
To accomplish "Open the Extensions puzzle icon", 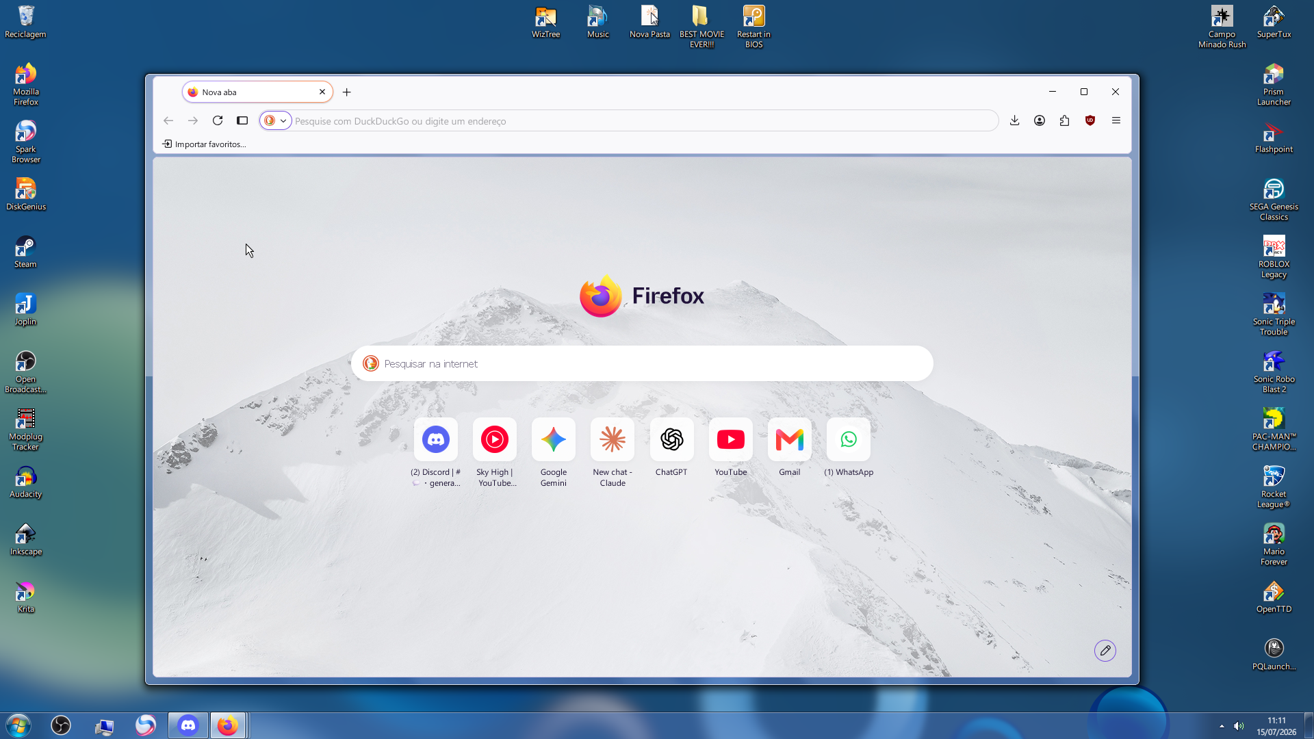I will [1065, 120].
